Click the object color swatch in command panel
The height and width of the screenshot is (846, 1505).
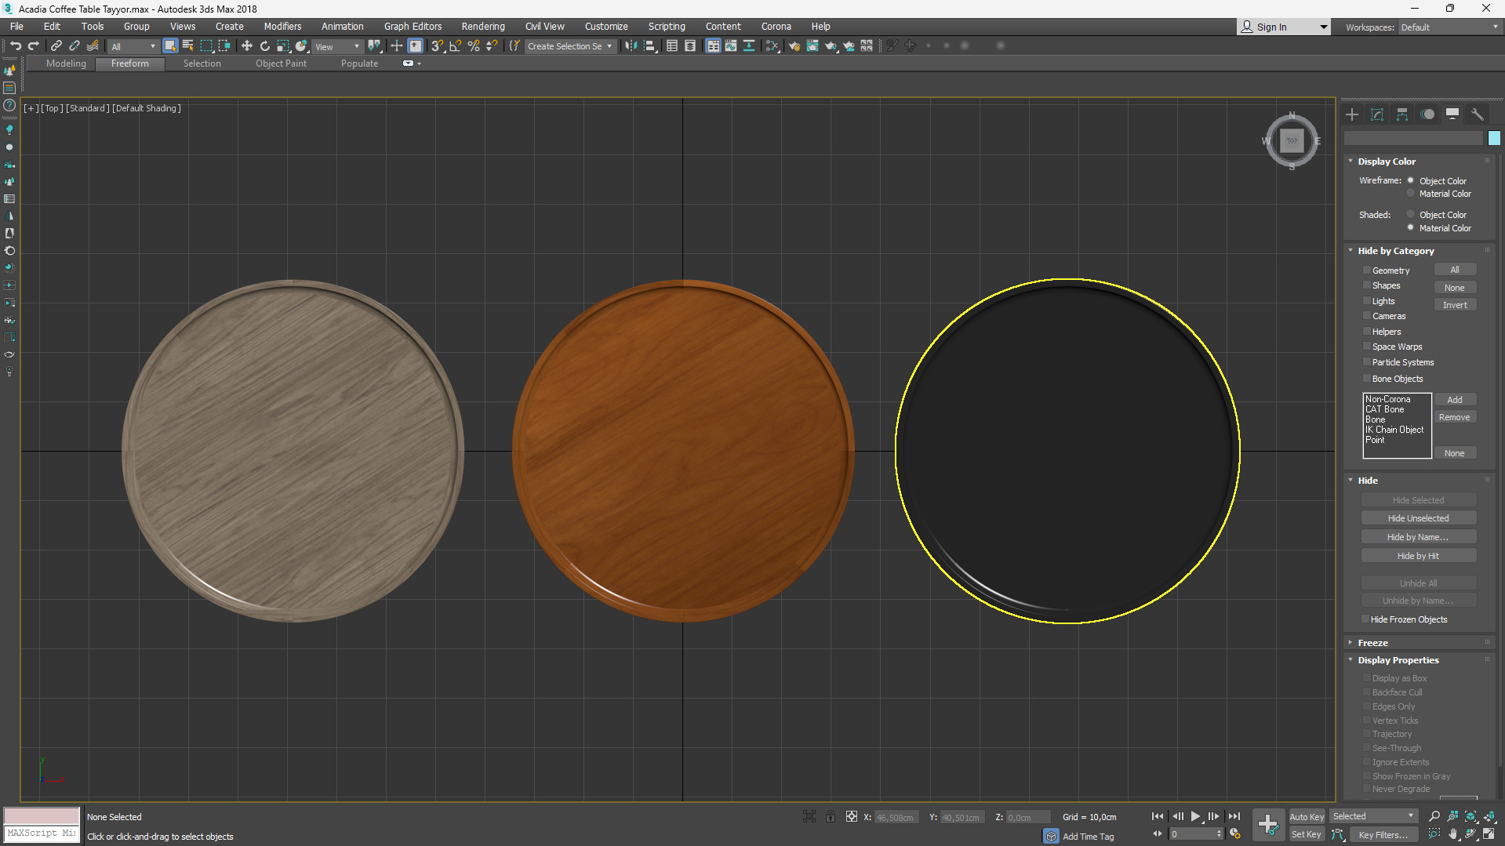point(1494,138)
